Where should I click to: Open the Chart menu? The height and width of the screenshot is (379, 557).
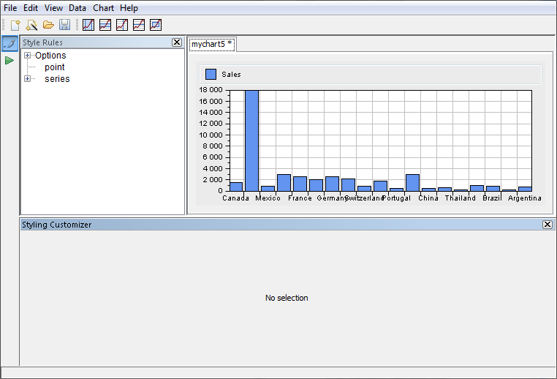click(103, 8)
